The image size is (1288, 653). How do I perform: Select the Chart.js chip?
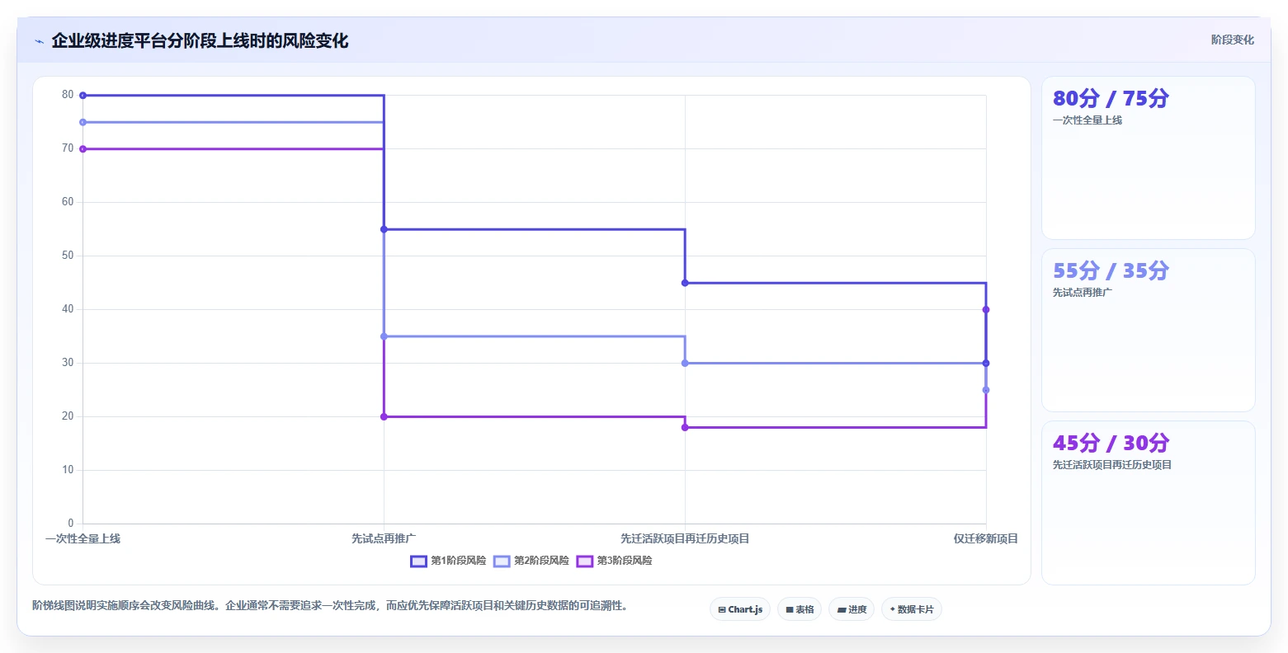[x=740, y=609]
